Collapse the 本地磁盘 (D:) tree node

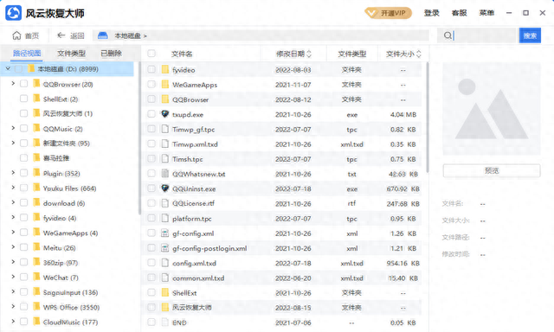click(x=8, y=68)
